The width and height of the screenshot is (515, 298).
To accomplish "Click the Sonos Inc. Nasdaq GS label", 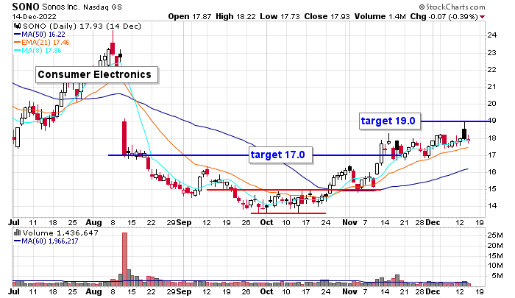I will click(82, 7).
